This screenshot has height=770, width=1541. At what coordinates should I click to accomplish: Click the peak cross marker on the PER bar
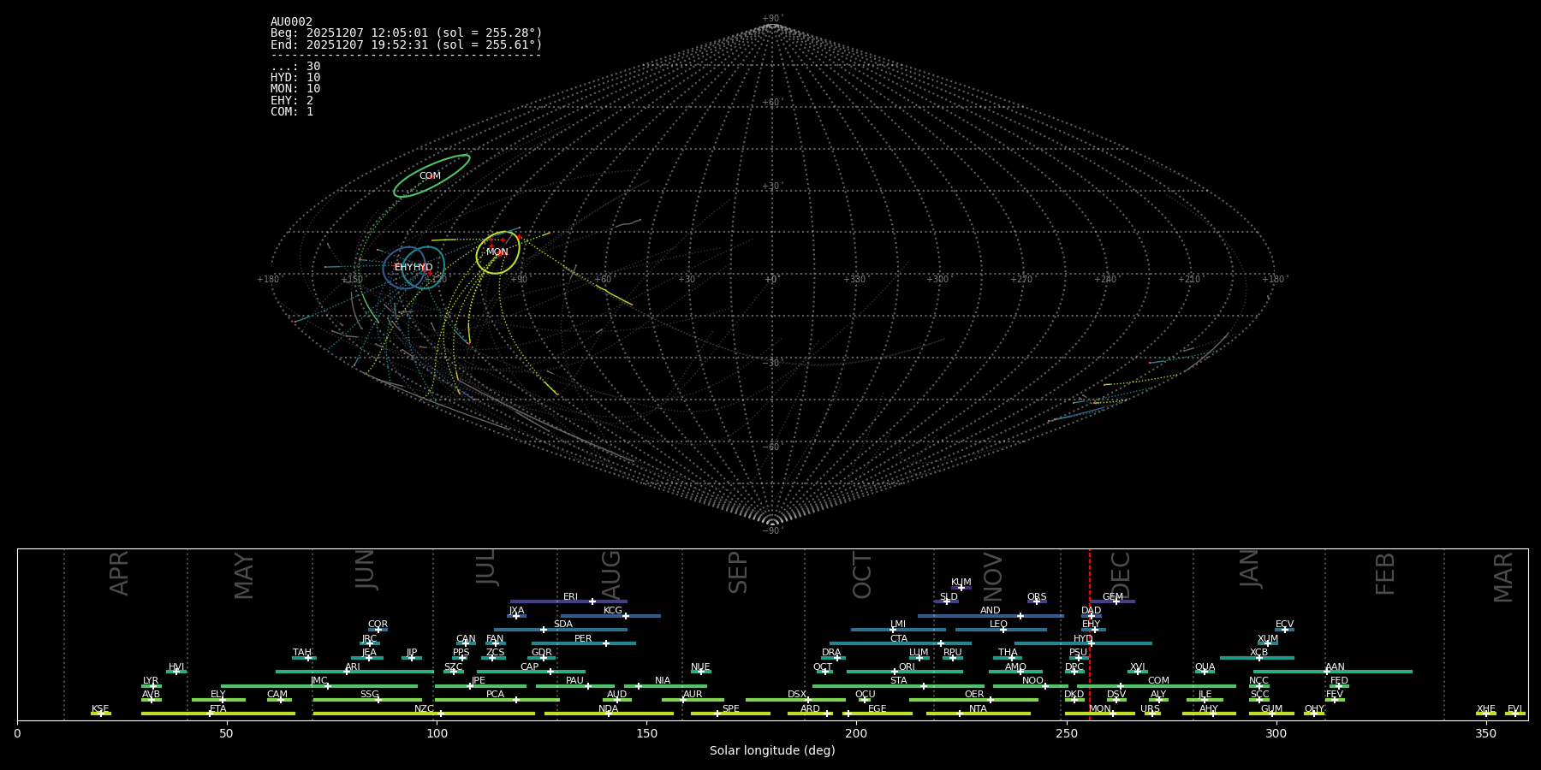click(606, 643)
